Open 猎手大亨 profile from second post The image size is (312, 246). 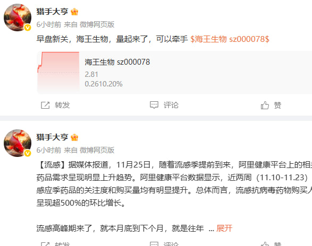point(52,137)
